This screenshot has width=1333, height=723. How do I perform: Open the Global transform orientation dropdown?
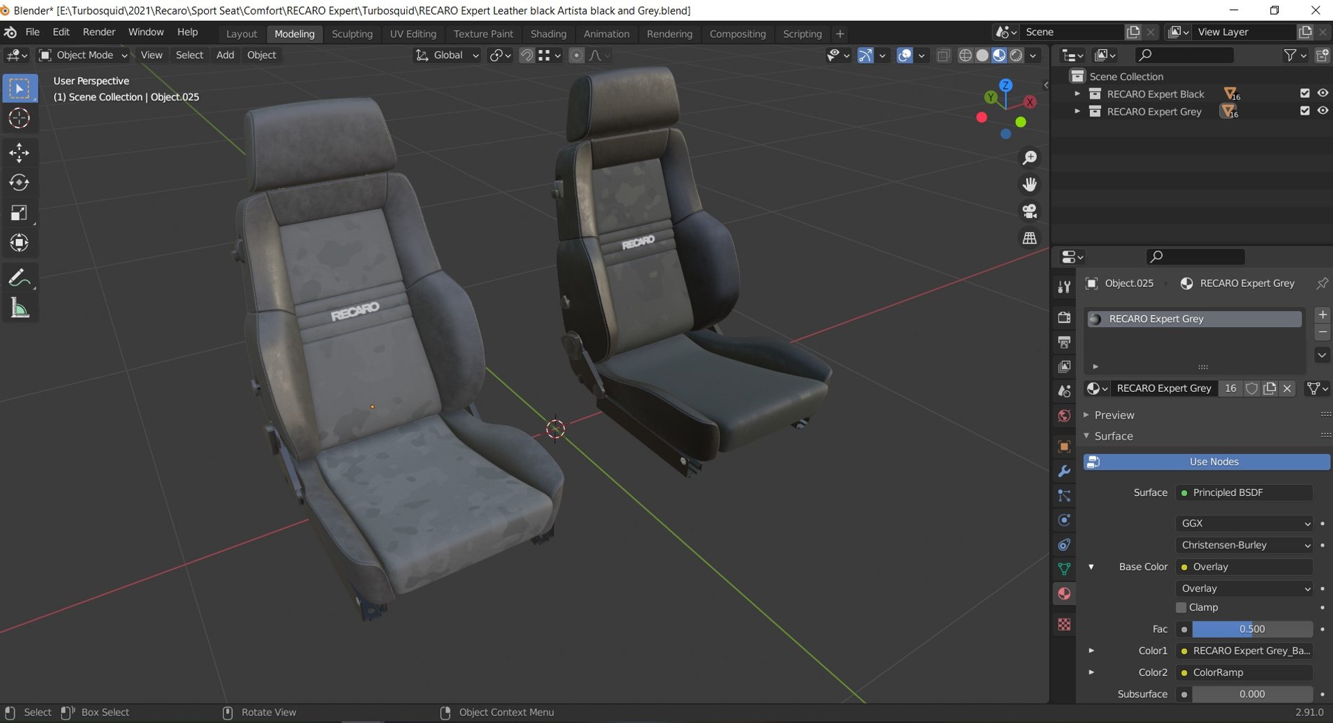[447, 55]
